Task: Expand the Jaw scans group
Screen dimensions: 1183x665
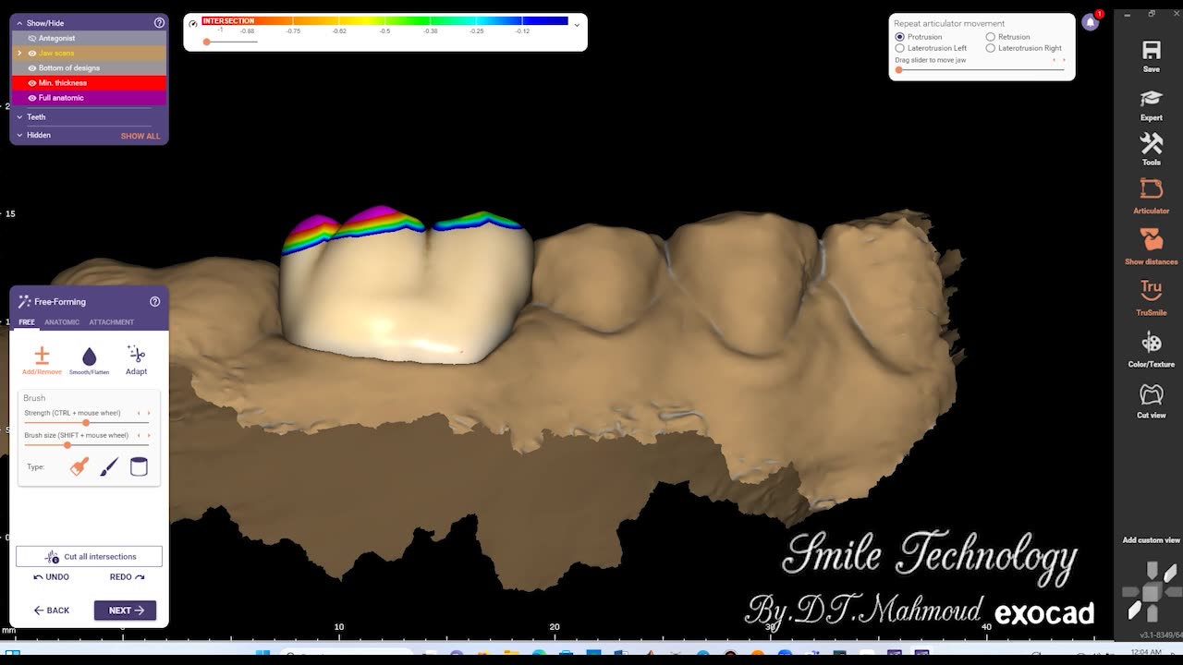Action: click(19, 54)
